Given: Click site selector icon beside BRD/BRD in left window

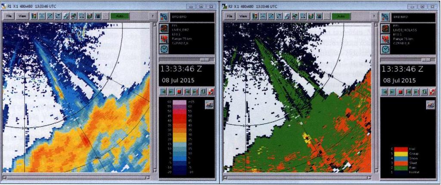Looking at the screenshot, I should pos(164,17).
